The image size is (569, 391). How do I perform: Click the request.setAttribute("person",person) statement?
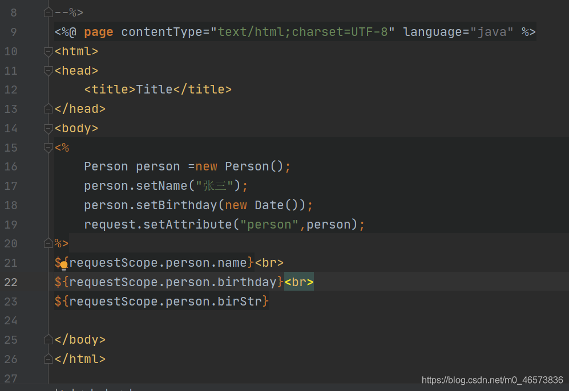224,225
